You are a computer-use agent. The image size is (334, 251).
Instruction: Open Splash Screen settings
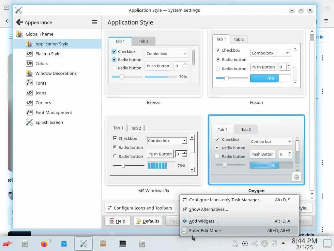pyautogui.click(x=57, y=123)
